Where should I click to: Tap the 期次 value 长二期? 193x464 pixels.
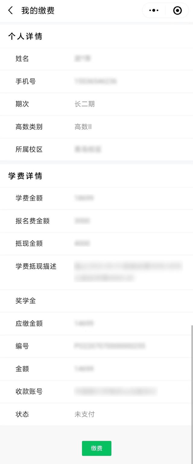[84, 104]
